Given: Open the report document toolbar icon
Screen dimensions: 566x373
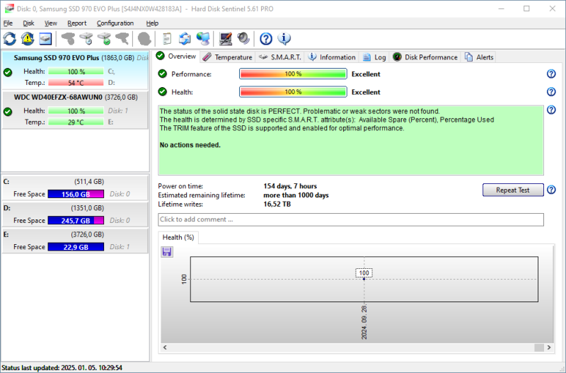Looking at the screenshot, I should pyautogui.click(x=167, y=39).
